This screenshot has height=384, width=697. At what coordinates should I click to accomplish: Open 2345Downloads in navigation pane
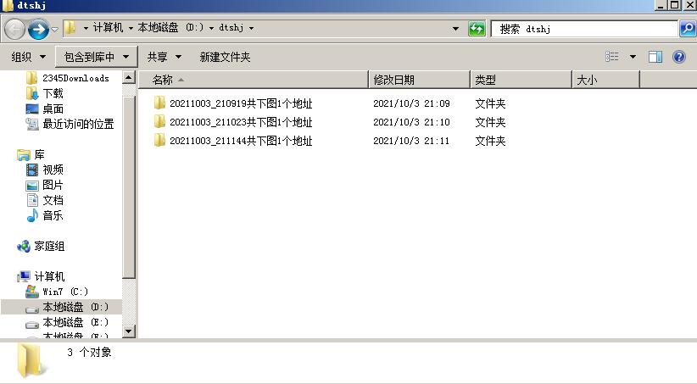tap(75, 78)
